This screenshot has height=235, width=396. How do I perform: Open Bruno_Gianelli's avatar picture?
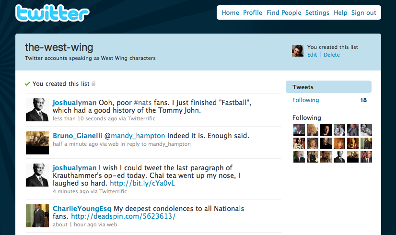click(37, 143)
